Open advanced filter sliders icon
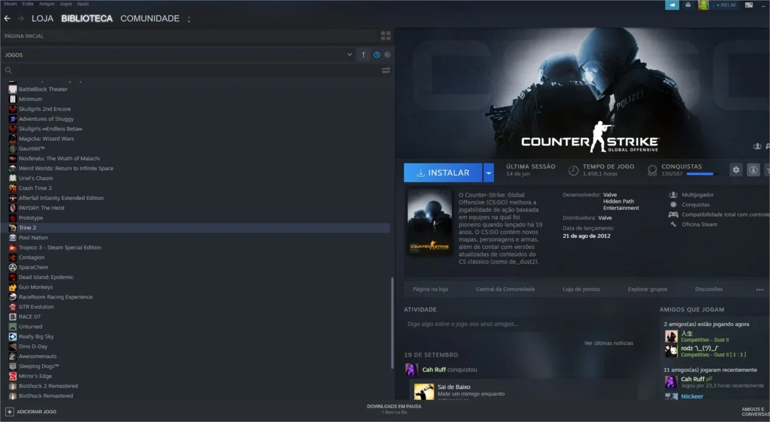The width and height of the screenshot is (770, 422). pyautogui.click(x=386, y=70)
